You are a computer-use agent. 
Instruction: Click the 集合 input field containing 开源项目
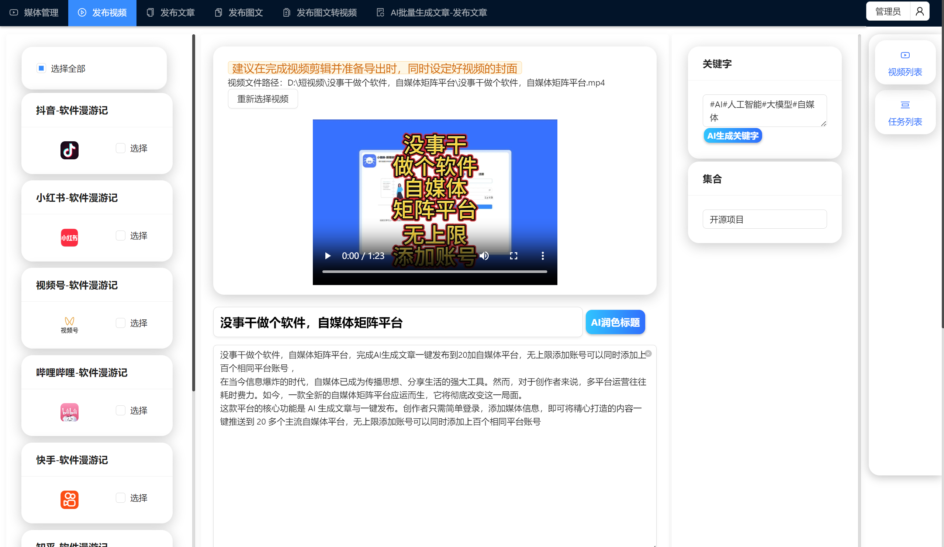[x=764, y=219]
